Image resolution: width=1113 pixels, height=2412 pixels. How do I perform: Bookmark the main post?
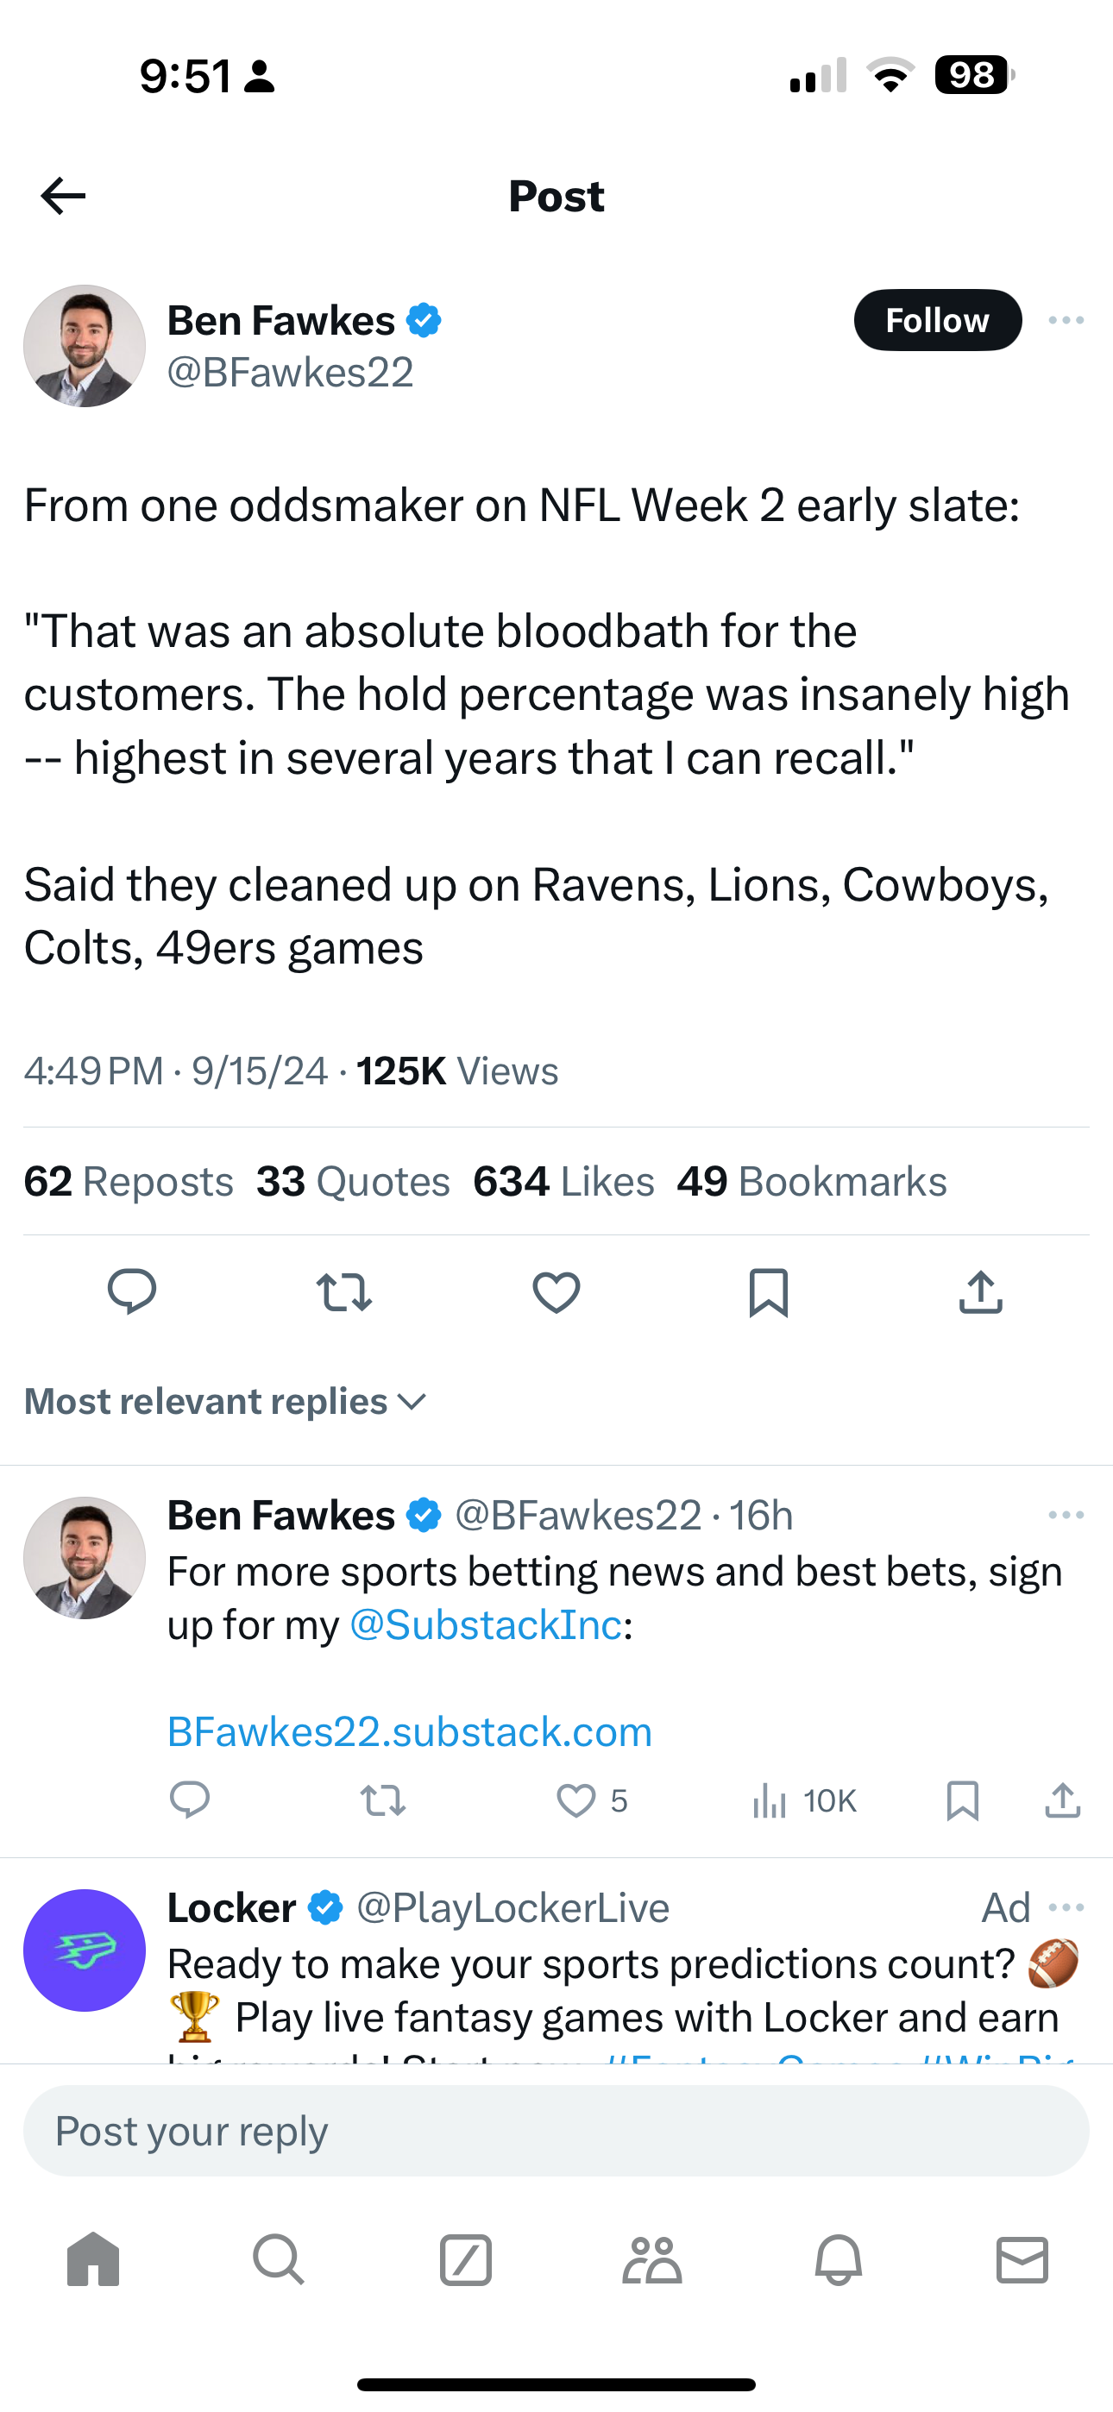click(x=768, y=1292)
